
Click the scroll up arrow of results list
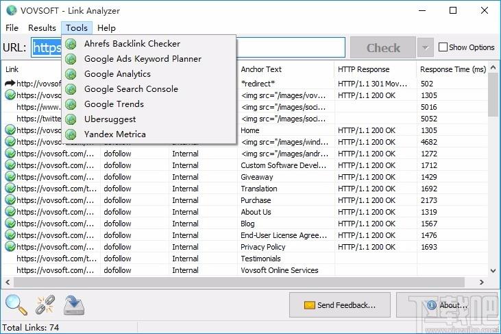tap(493, 67)
